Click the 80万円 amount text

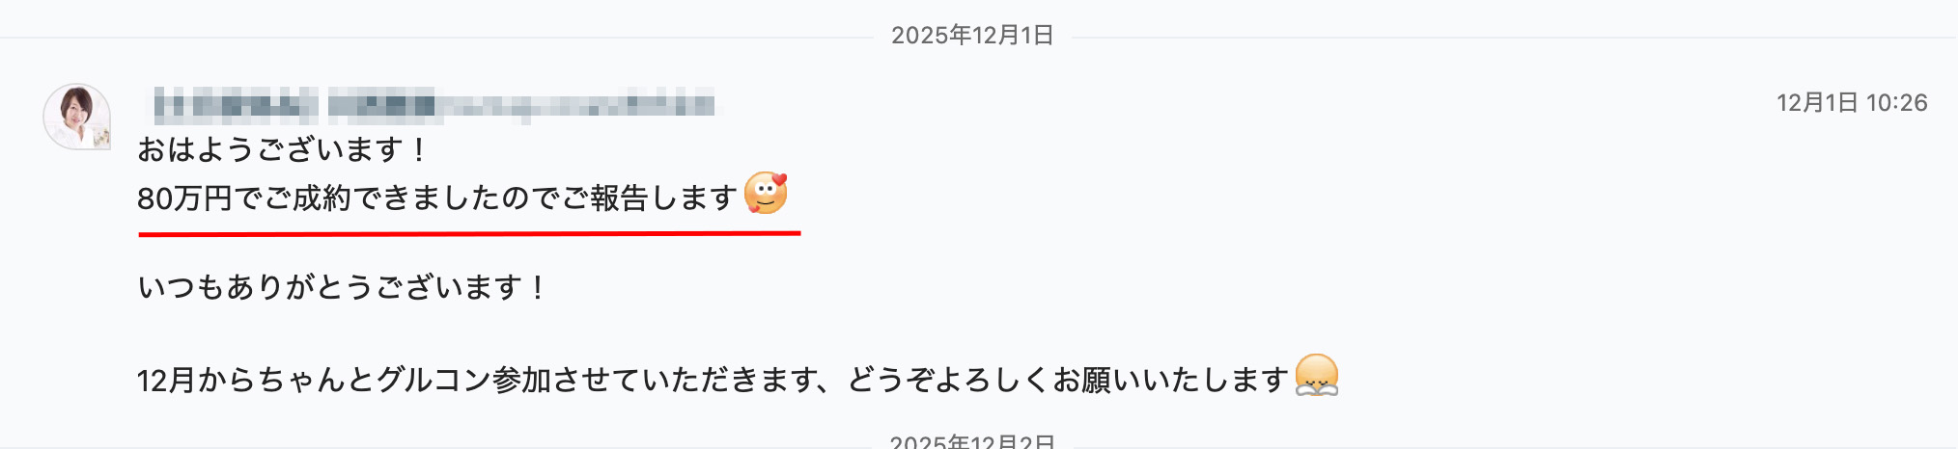pos(184,198)
